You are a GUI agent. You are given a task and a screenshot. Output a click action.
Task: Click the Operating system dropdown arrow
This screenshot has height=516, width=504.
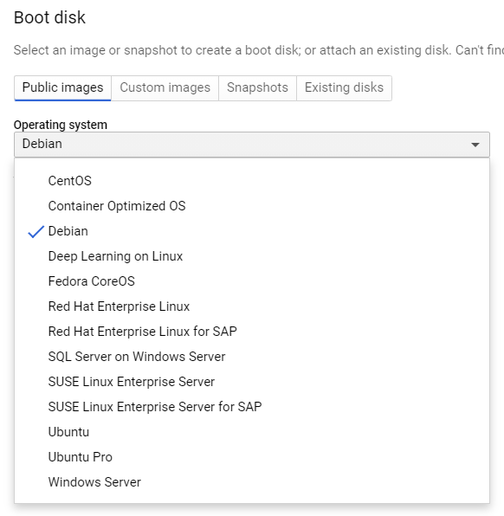click(475, 145)
